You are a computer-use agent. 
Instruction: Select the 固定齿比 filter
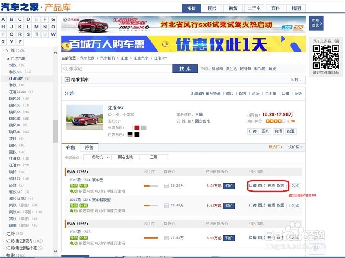pyautogui.click(x=125, y=157)
